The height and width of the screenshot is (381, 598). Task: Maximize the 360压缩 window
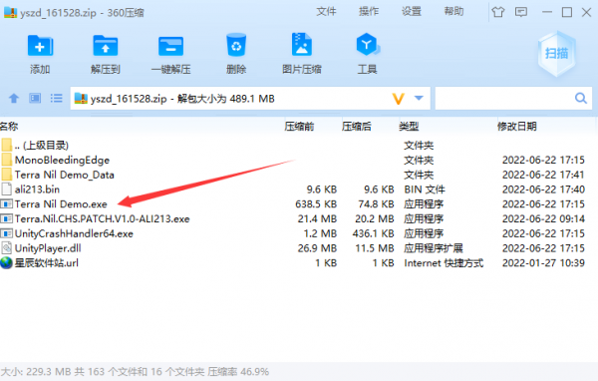(x=567, y=12)
